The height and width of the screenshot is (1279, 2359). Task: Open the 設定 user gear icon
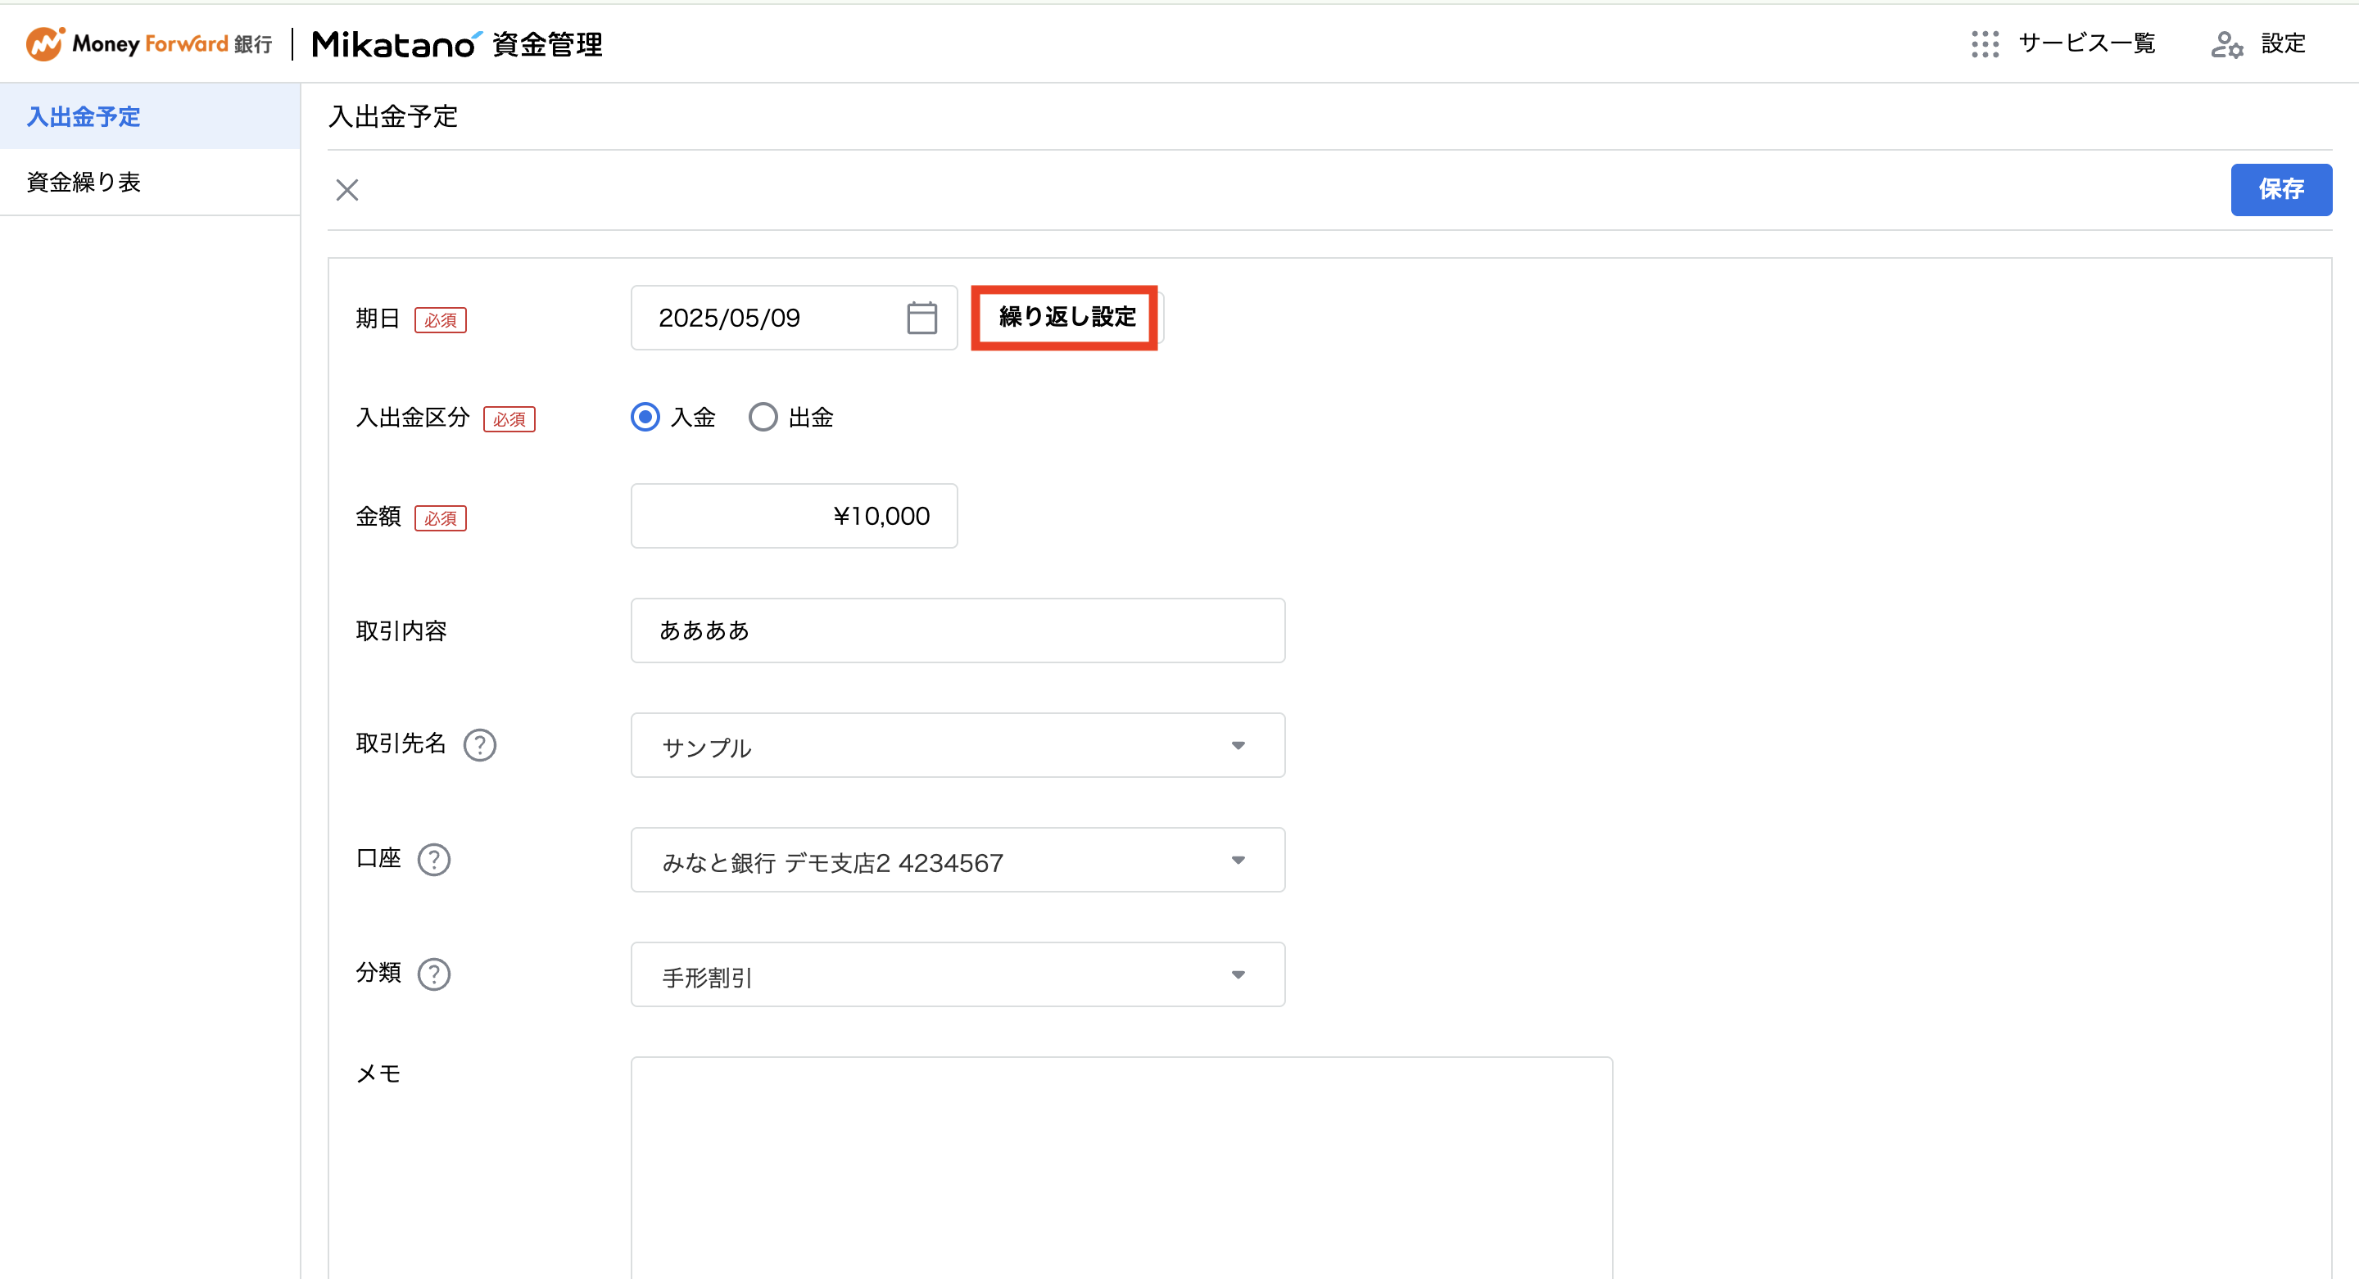click(2226, 44)
